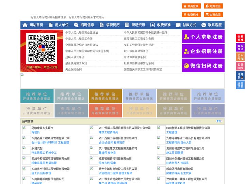Click 企业招聘注册 purple banner

tap(203, 51)
